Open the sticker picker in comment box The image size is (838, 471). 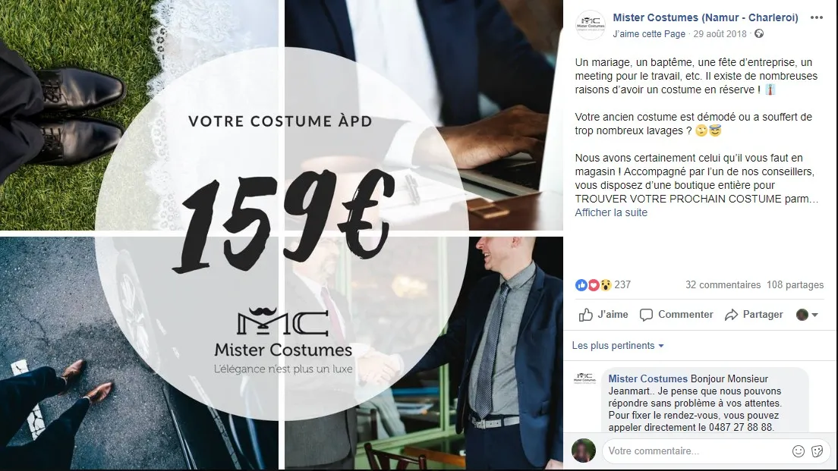click(x=818, y=451)
